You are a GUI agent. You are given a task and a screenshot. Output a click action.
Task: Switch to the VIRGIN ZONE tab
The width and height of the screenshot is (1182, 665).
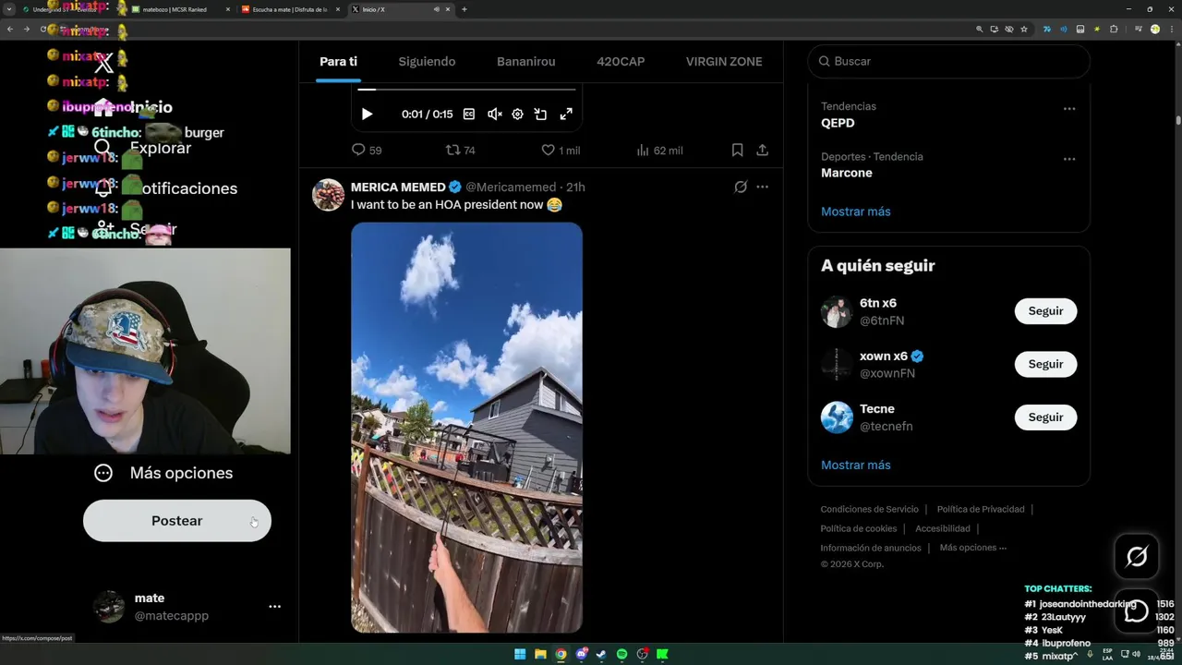tap(724, 61)
